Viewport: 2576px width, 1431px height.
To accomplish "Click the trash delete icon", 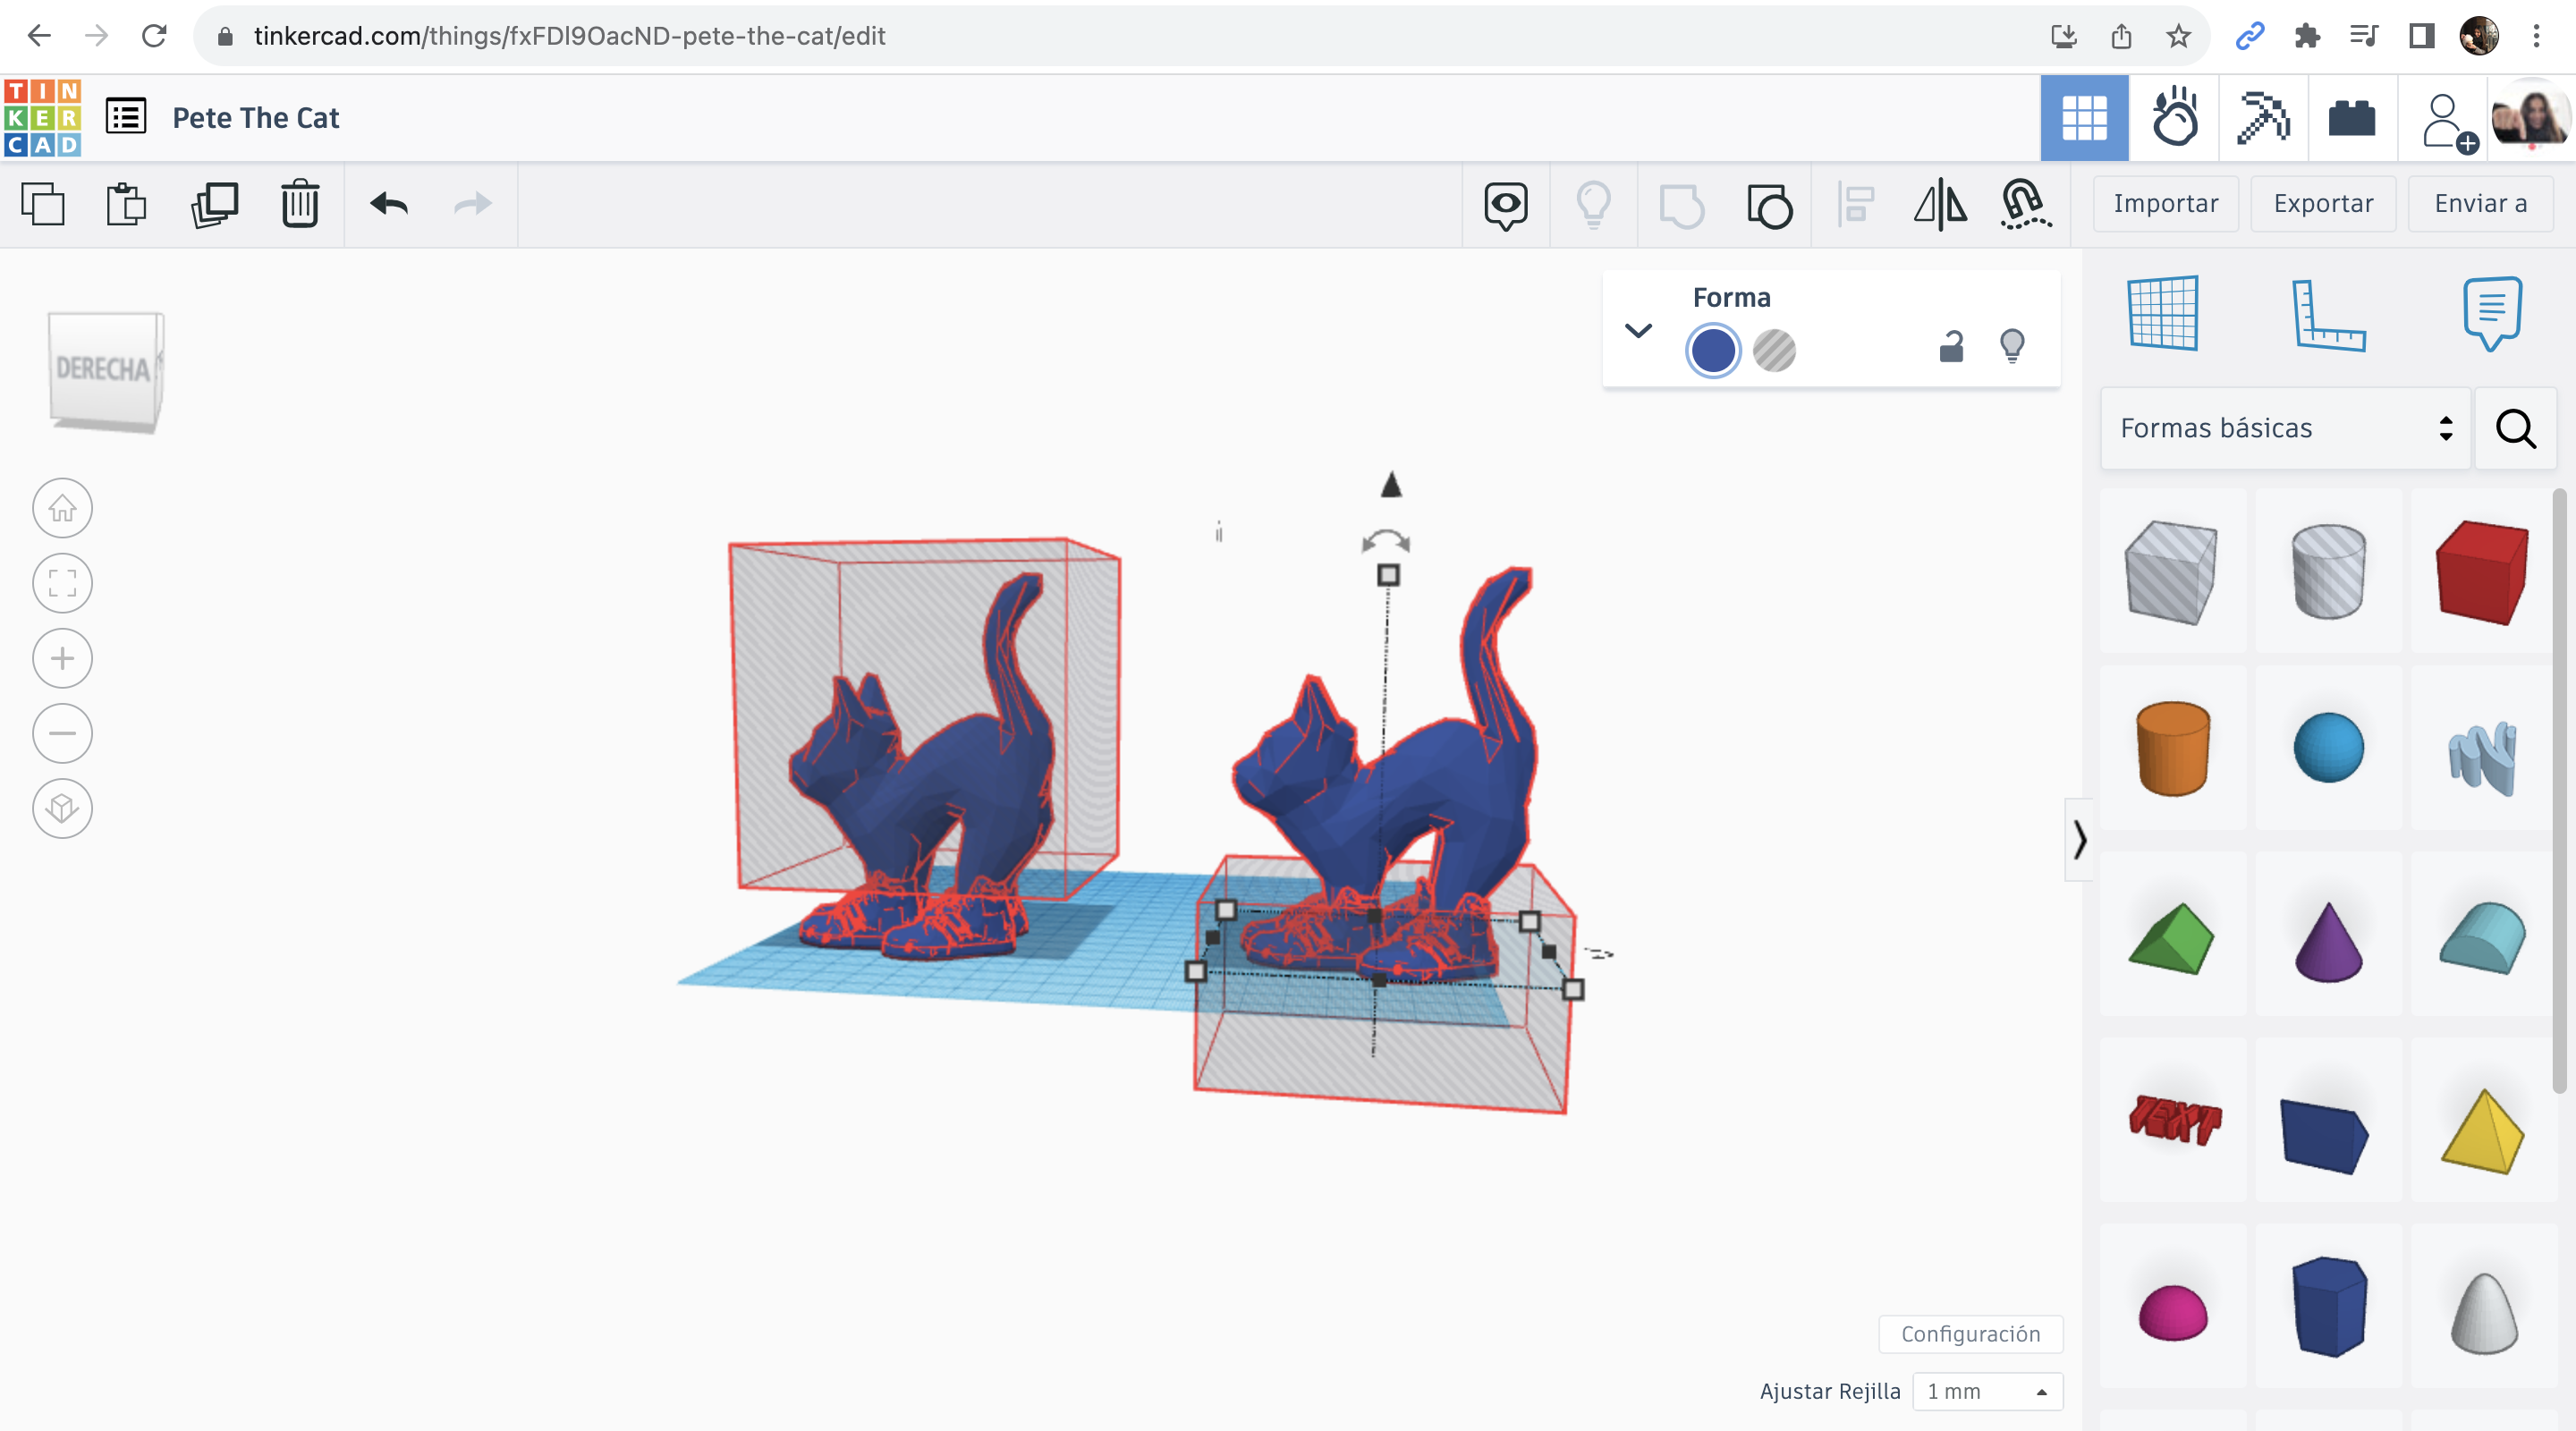I will coord(299,204).
